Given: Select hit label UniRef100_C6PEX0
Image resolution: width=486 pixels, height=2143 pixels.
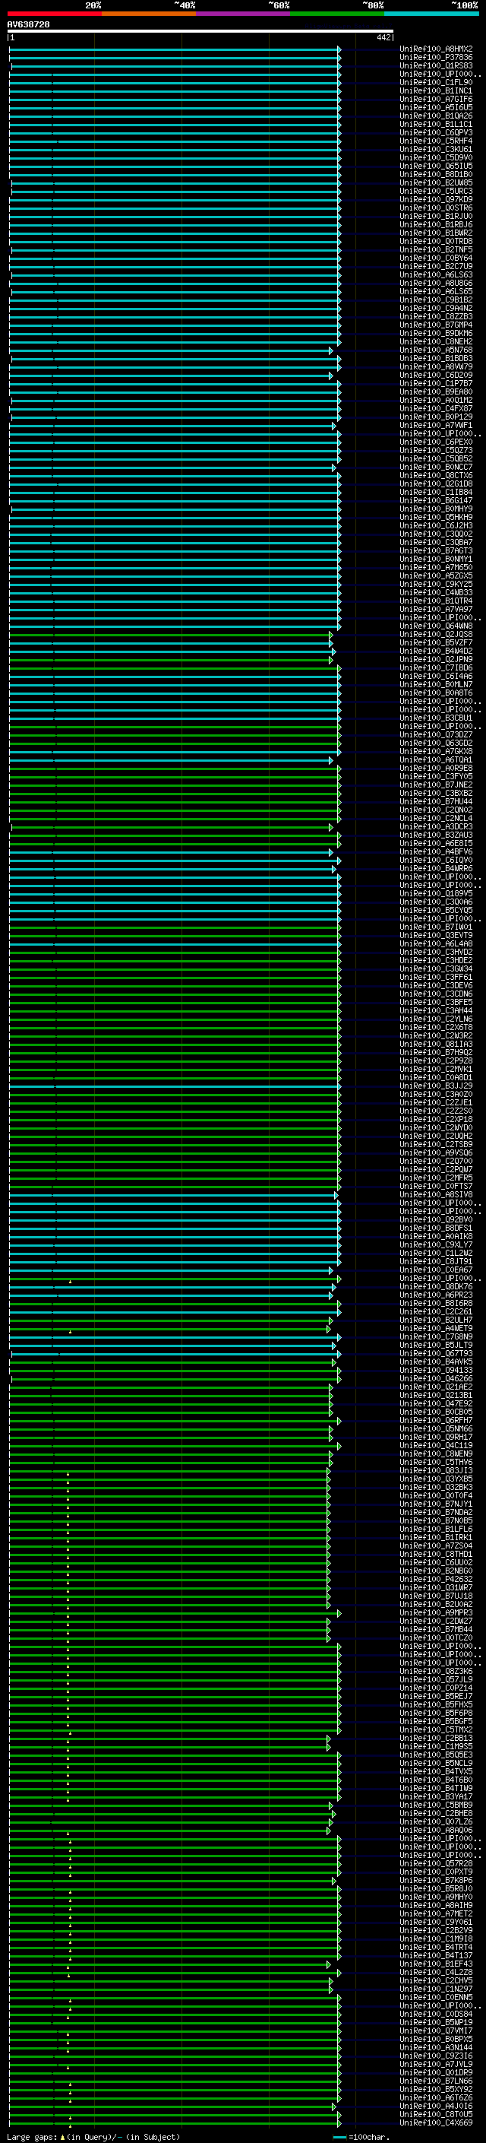Looking at the screenshot, I should 436,442.
